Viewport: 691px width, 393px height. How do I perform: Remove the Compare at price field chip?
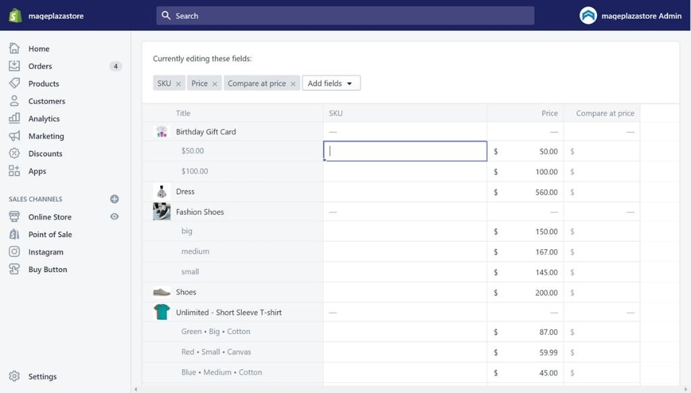(292, 82)
